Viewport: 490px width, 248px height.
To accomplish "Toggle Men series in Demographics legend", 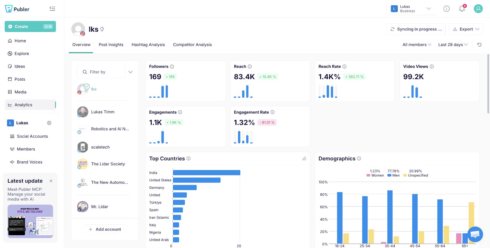I will click(393, 175).
